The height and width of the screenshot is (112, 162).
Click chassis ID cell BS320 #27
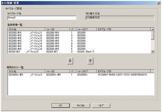pyautogui.click(x=52, y=52)
